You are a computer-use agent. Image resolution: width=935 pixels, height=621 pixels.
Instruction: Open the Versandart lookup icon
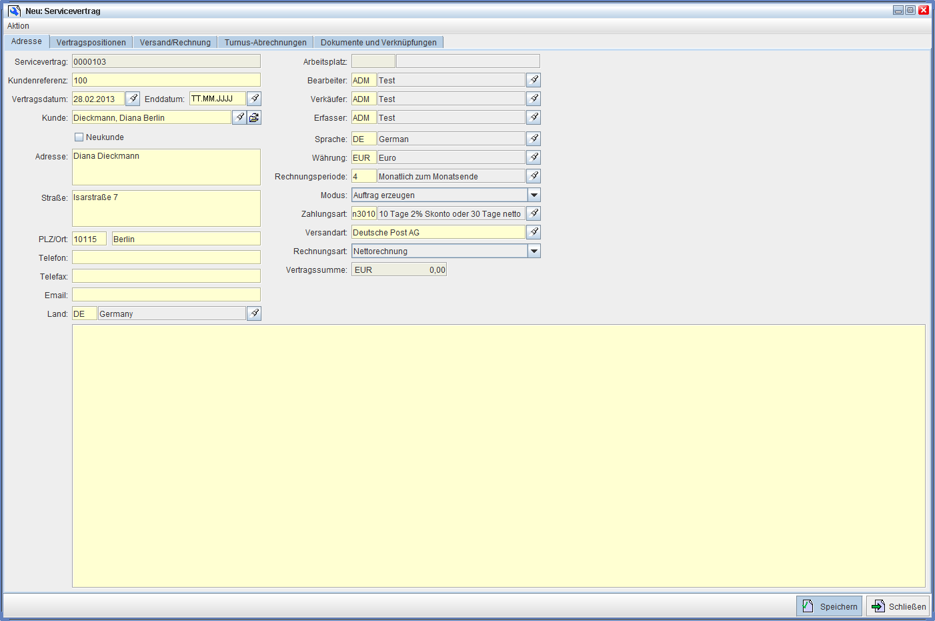(534, 232)
